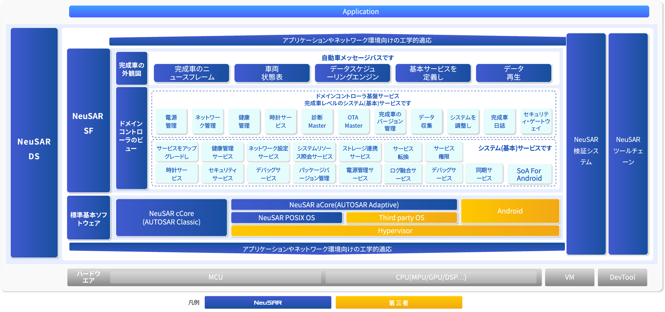This screenshot has width=665, height=312.
Task: Click the セキュリティ・ゲートウェイ tile
Action: (x=536, y=121)
